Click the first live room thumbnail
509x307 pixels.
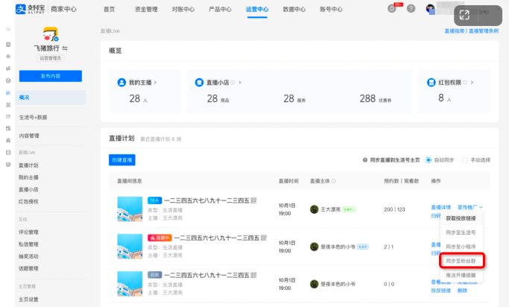[130, 206]
